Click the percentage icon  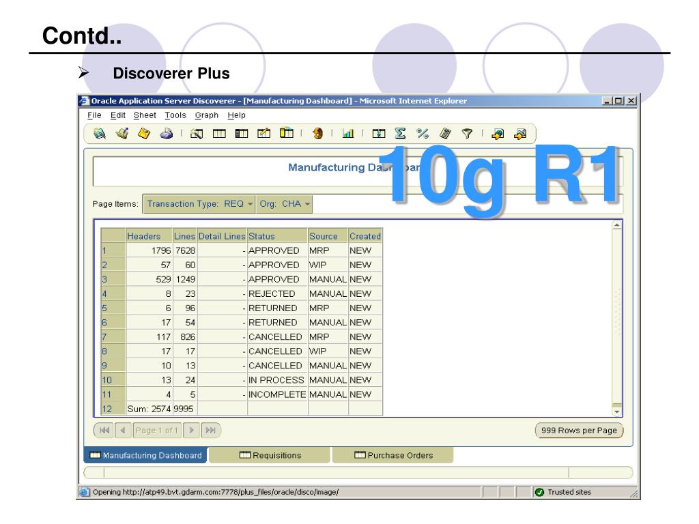[x=422, y=133]
